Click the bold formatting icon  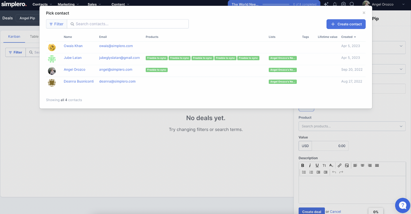pyautogui.click(x=303, y=165)
